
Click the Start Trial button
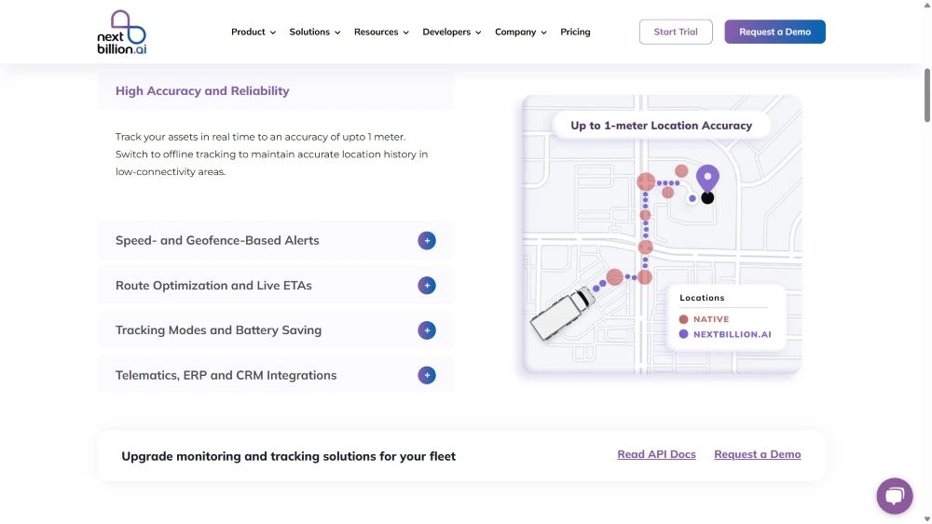(x=676, y=32)
